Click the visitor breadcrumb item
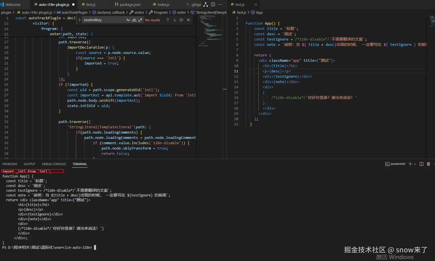The image size is (435, 261). [x=139, y=12]
